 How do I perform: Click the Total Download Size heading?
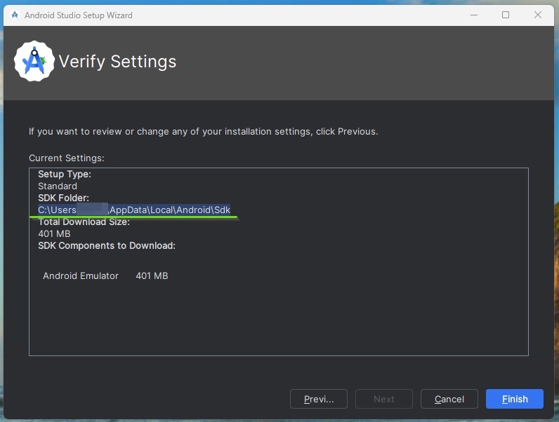[x=84, y=222]
